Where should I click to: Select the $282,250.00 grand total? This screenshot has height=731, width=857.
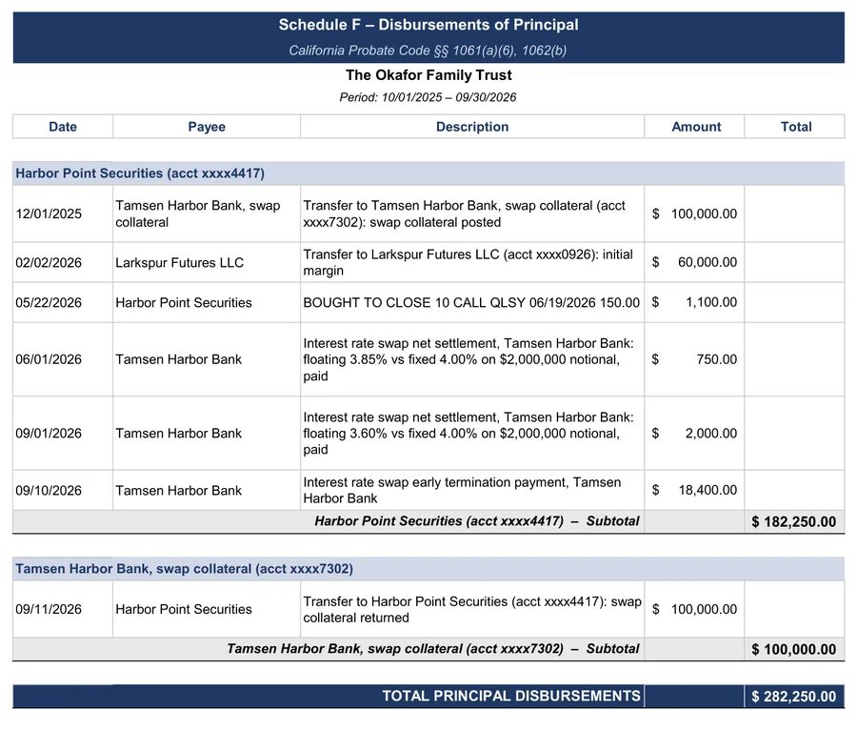[793, 696]
